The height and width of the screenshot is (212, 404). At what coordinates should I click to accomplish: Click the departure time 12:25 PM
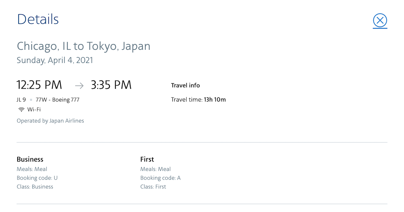pyautogui.click(x=39, y=84)
